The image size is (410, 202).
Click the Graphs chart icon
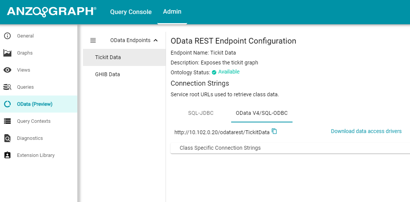coord(7,53)
